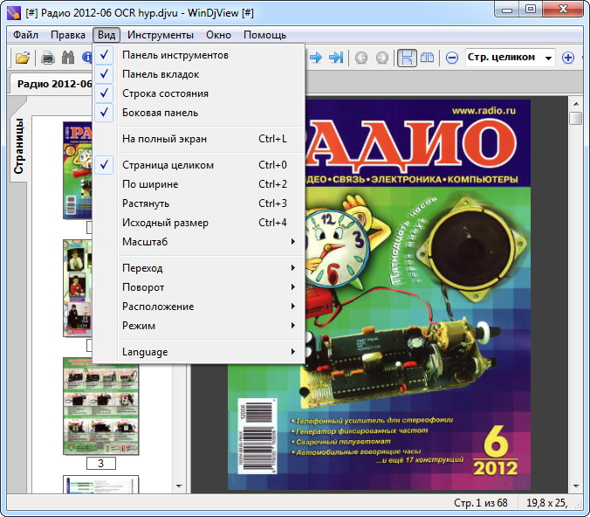Viewport: 590px width, 517px height.
Task: Select single page layout icon
Action: 407,58
